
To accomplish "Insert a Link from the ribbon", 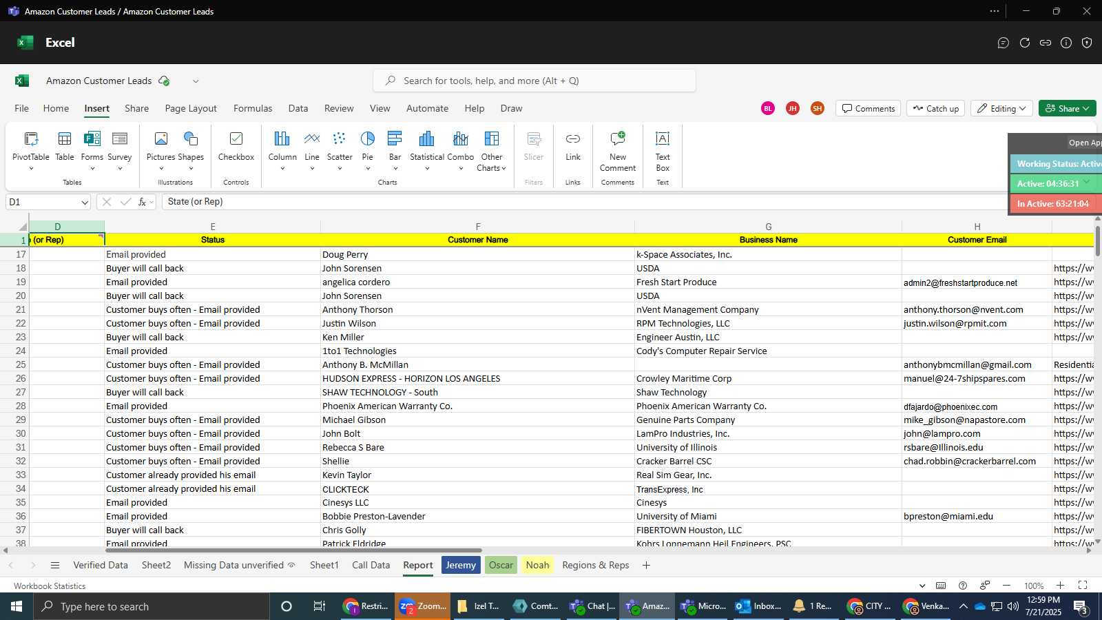I will point(573,147).
